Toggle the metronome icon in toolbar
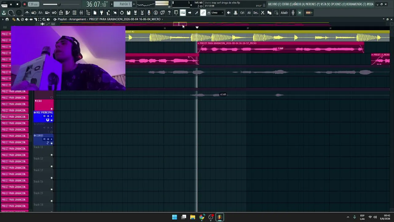The image size is (394, 222). pyautogui.click(x=27, y=13)
